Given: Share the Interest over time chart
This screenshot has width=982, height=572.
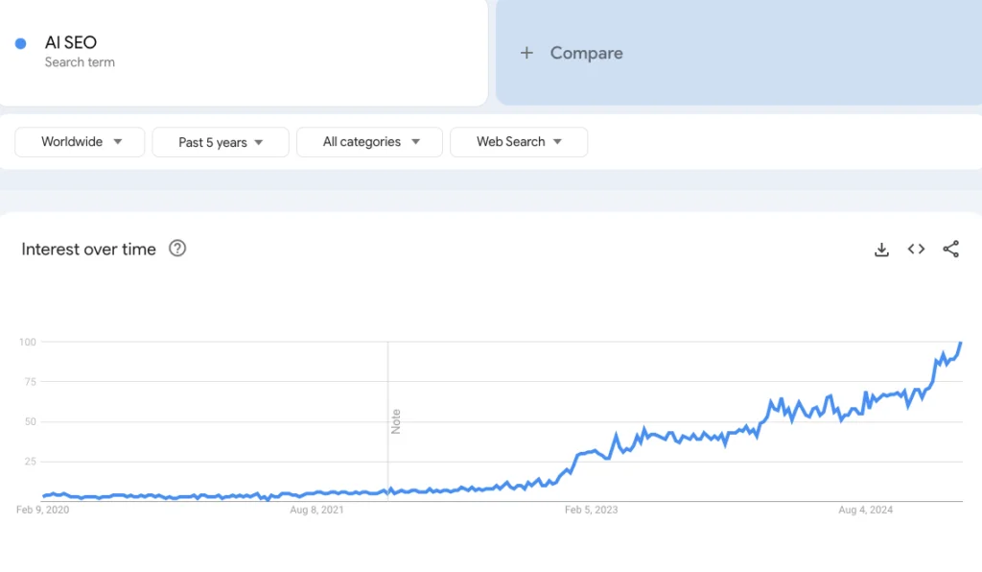Looking at the screenshot, I should (950, 249).
